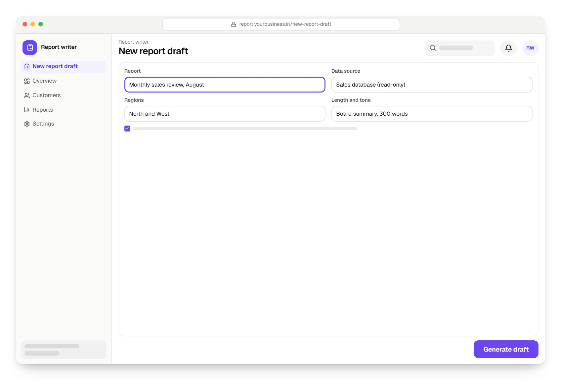This screenshot has height=380, width=561.
Task: Open Reports in the sidebar
Action: point(64,110)
